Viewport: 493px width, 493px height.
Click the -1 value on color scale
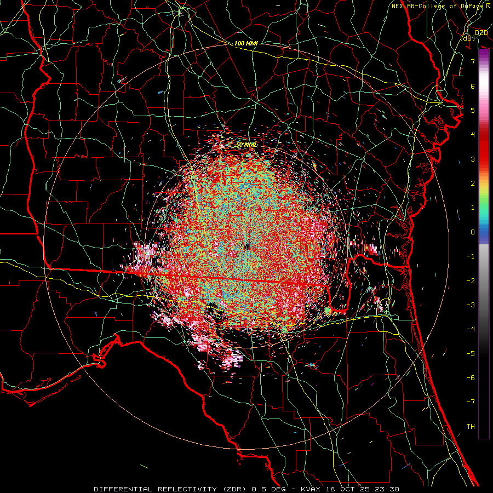coord(471,256)
